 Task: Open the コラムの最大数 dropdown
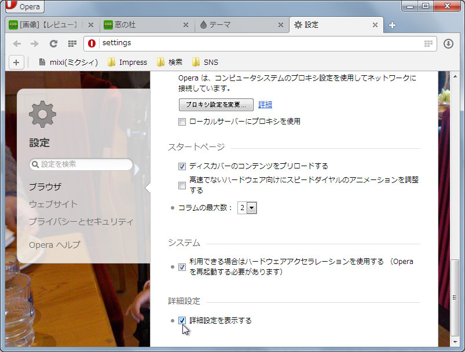(x=247, y=207)
